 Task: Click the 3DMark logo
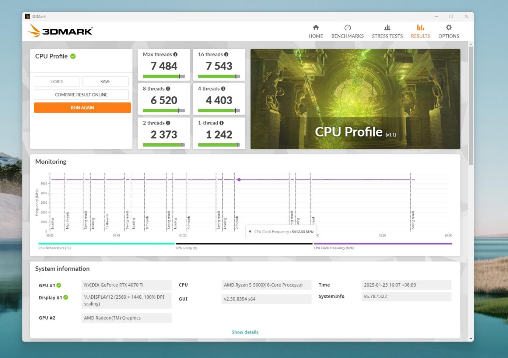coord(60,31)
